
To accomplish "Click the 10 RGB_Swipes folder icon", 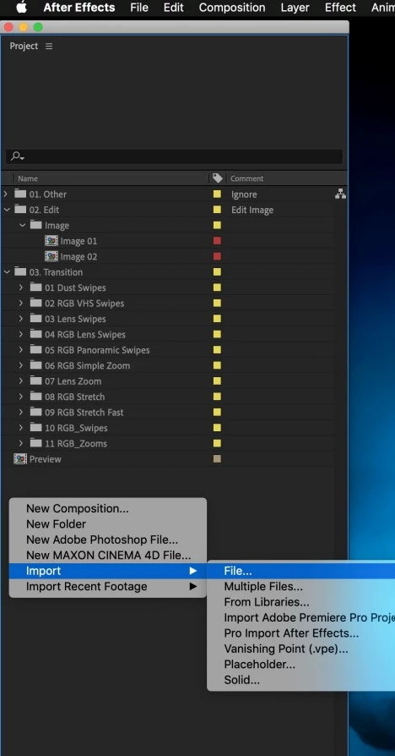I will click(36, 428).
